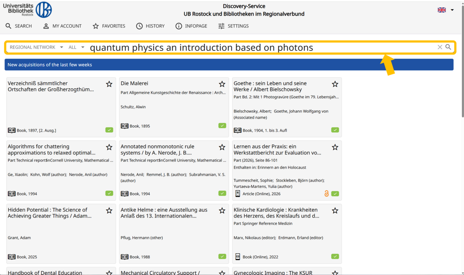Open the language flag dropdown
Image resolution: width=464 pixels, height=275 pixels.
tap(445, 10)
